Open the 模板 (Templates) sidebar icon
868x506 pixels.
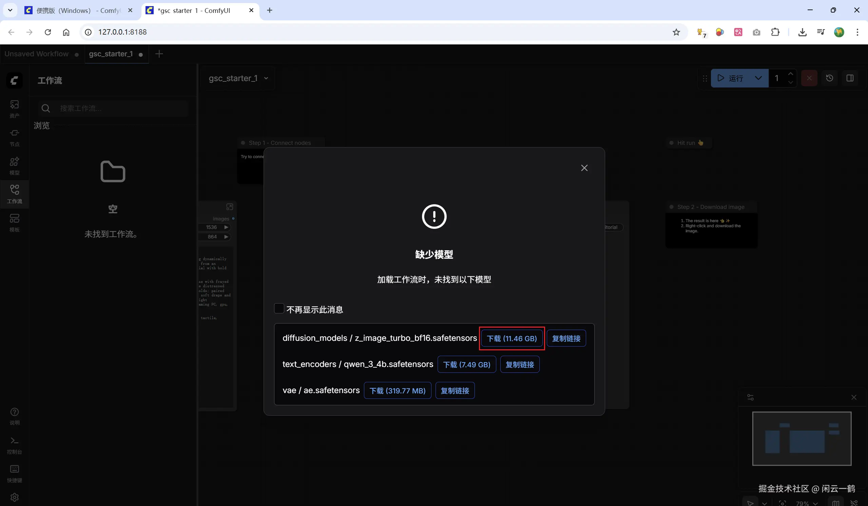(x=14, y=222)
